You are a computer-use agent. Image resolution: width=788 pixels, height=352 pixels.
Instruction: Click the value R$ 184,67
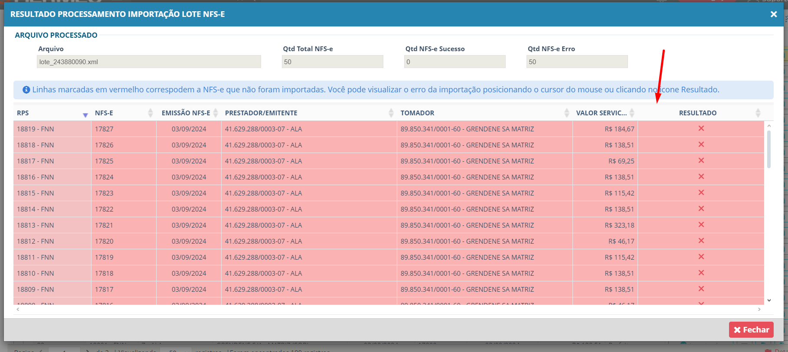(x=619, y=129)
